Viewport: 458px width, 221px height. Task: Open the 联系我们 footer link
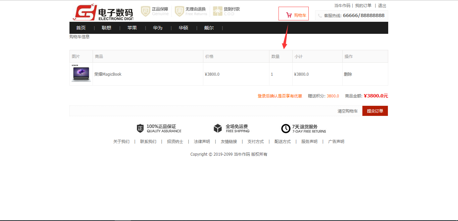click(148, 142)
